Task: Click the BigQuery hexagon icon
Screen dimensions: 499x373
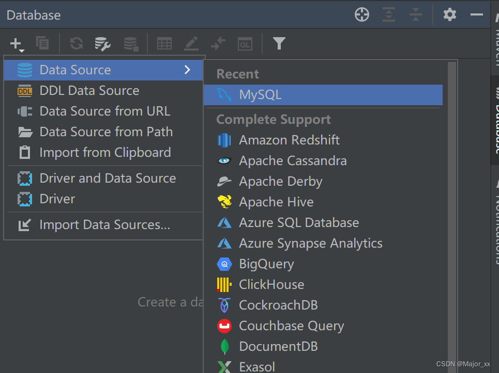Action: click(224, 264)
